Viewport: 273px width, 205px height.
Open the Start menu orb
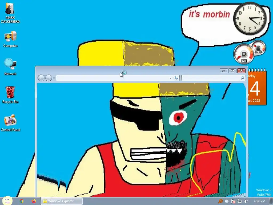[7, 201]
